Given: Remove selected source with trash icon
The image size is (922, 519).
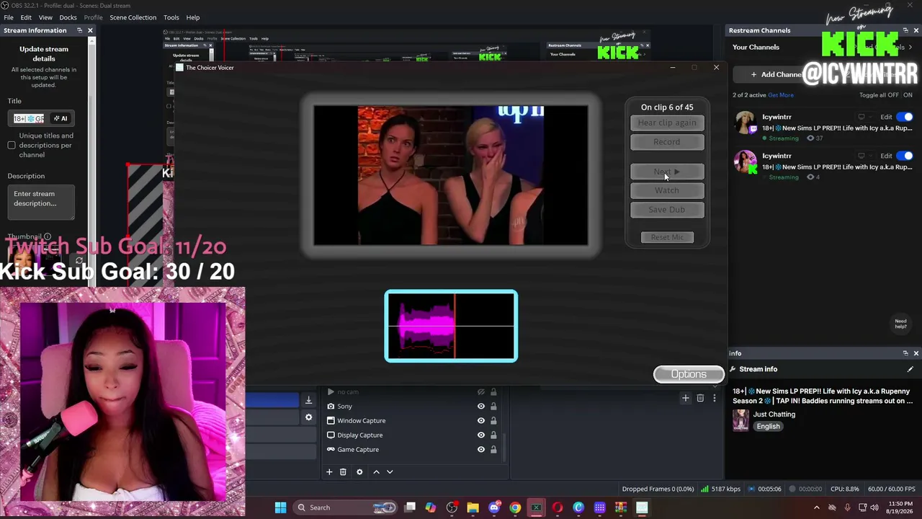Looking at the screenshot, I should tap(343, 472).
